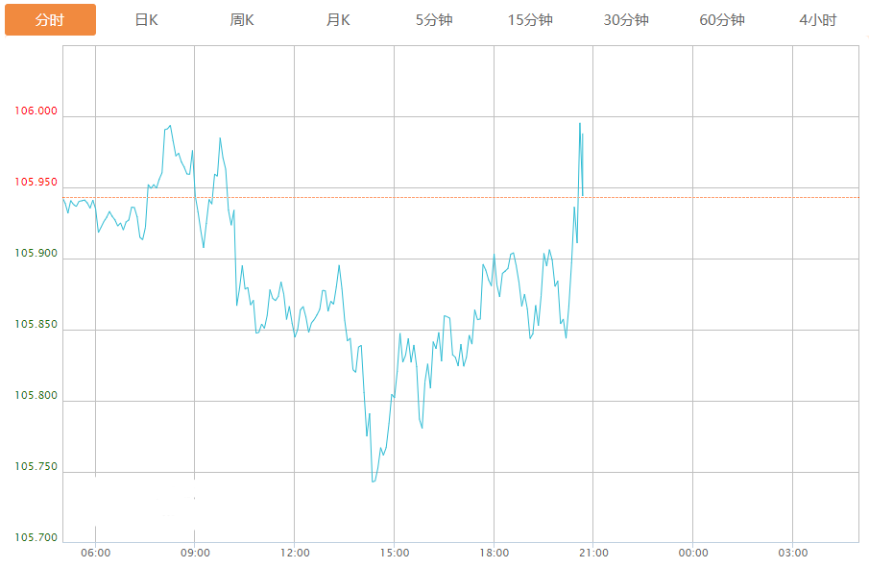
Task: Click the 15:00 time axis label
Action: click(x=395, y=553)
